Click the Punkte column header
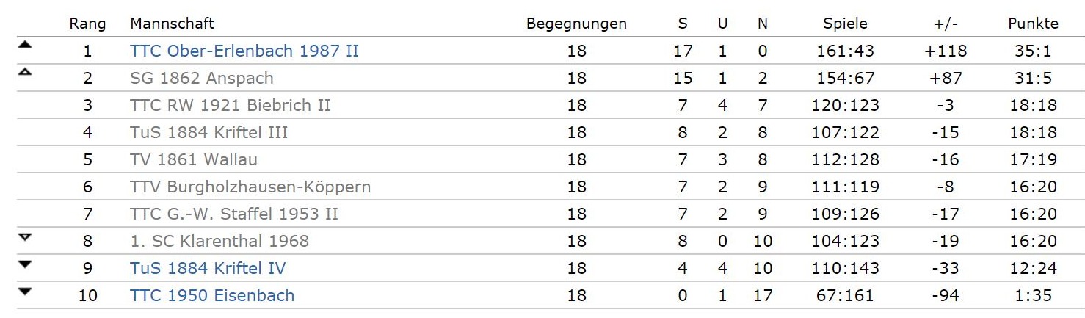Image resolution: width=1085 pixels, height=318 pixels. [x=1033, y=24]
